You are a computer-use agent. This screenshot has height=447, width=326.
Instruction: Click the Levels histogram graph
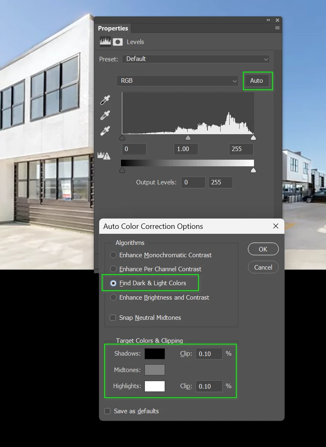pos(188,113)
